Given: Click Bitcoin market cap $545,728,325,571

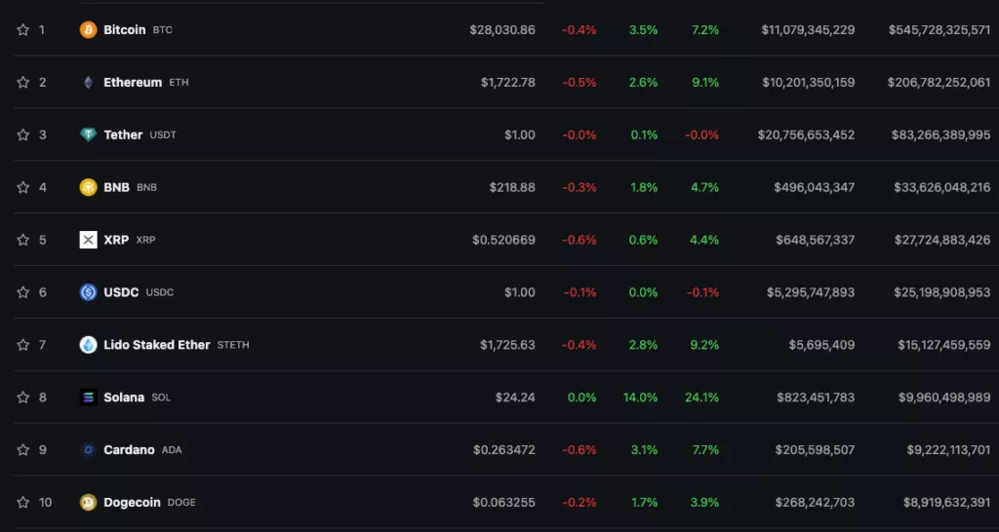Looking at the screenshot, I should click(939, 30).
